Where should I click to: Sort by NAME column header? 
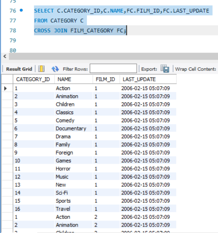(x=74, y=79)
